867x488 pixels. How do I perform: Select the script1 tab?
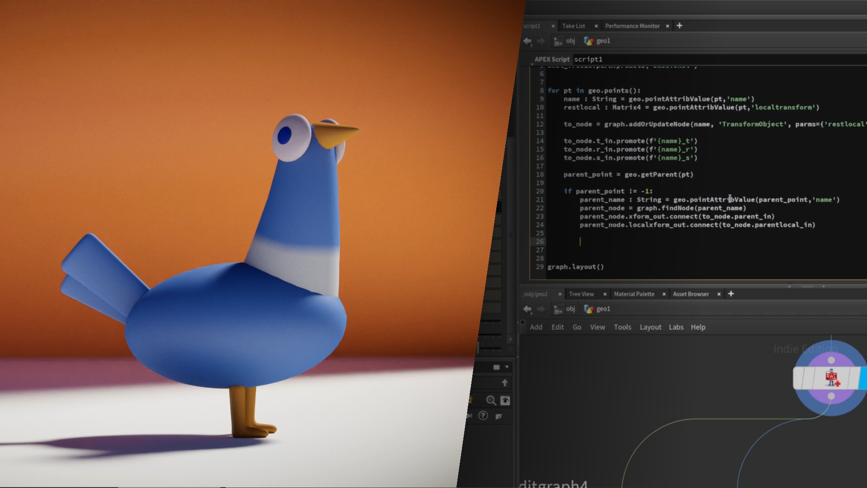[532, 26]
